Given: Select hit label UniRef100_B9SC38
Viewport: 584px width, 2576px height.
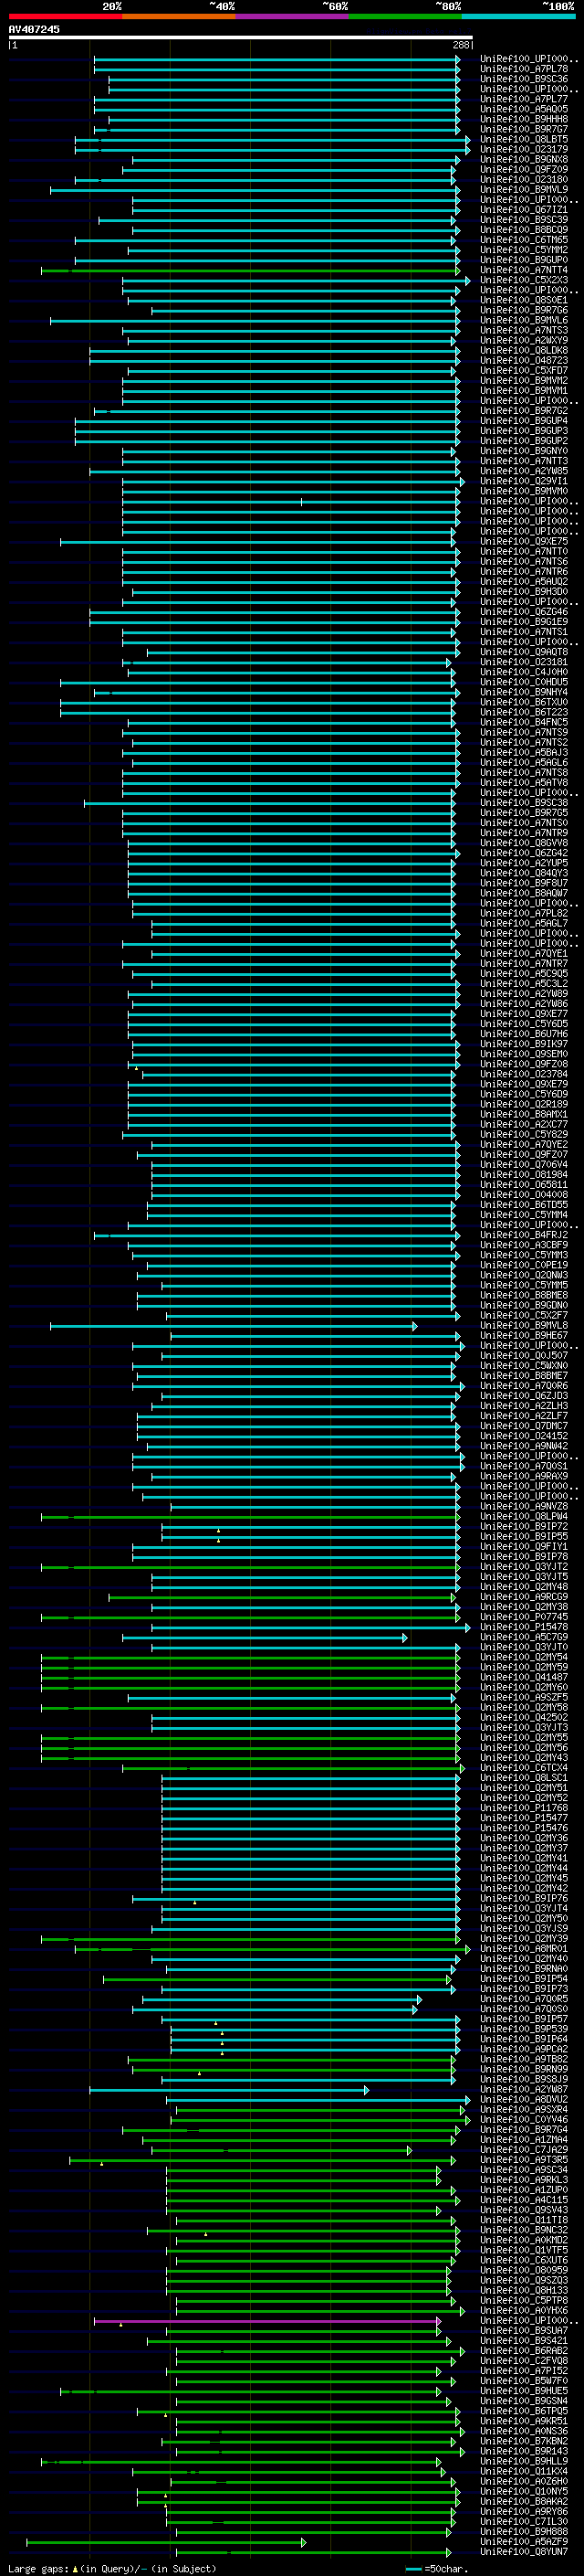Looking at the screenshot, I should pos(524,803).
